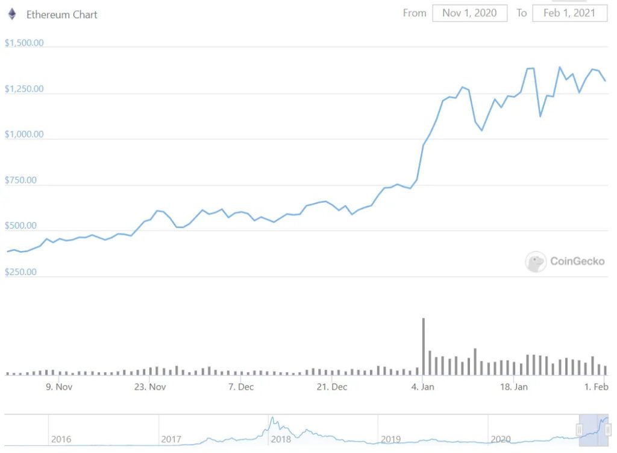The image size is (617, 453).
Task: Click the tallest volume bar at 4. Jan
Action: coord(424,346)
